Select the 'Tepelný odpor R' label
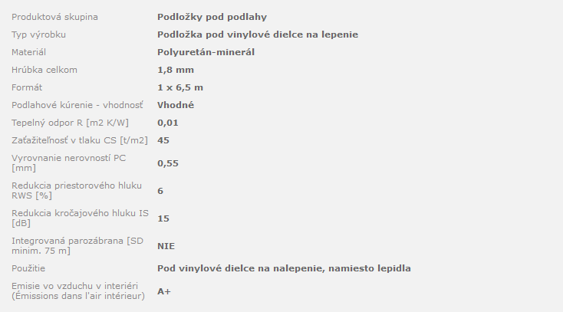Screen dimensions: 563x312 coord(70,123)
